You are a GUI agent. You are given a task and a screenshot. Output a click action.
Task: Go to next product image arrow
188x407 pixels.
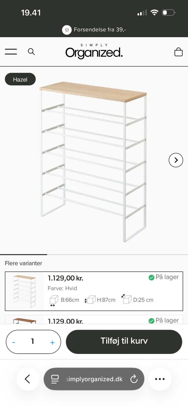[176, 160]
